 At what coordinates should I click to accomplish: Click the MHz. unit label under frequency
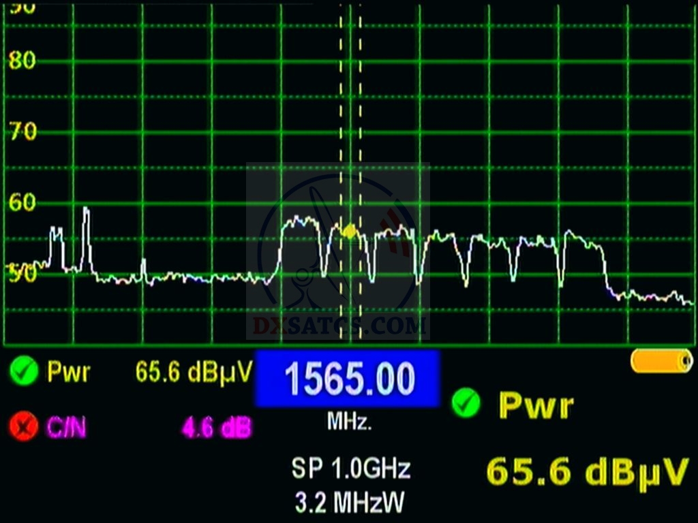349,422
